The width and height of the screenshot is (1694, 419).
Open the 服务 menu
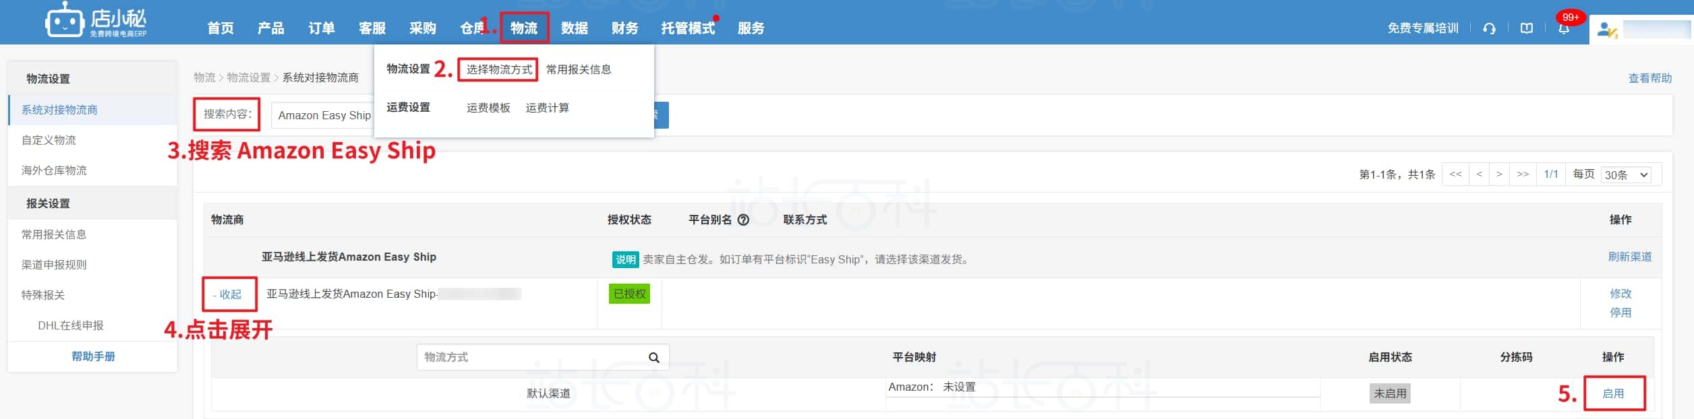click(x=751, y=28)
